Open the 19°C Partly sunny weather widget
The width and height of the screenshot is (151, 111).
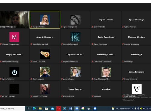click(x=120, y=109)
